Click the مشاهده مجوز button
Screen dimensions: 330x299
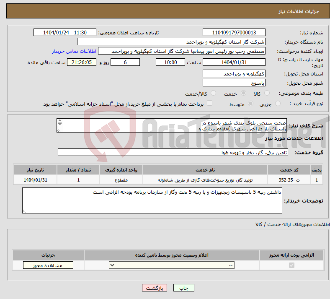tap(48, 265)
